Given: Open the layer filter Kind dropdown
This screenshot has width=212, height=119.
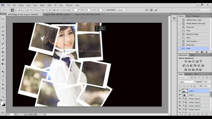Looking at the screenshot, I should [184, 78].
